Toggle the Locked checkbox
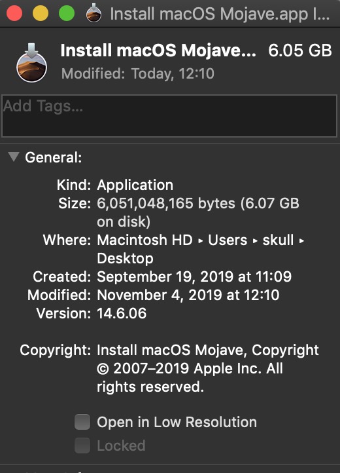The image size is (340, 473). coord(82,445)
